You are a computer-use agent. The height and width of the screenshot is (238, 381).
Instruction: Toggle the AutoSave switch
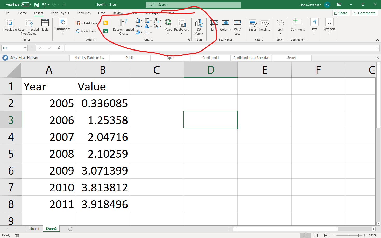pyautogui.click(x=25, y=5)
